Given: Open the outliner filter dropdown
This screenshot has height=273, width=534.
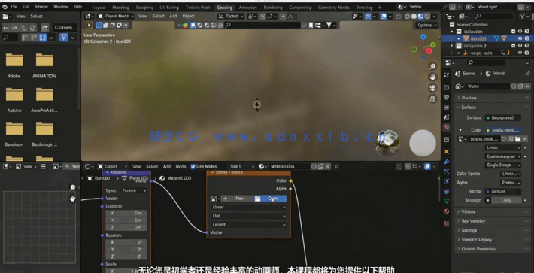Looking at the screenshot, I should (523, 16).
